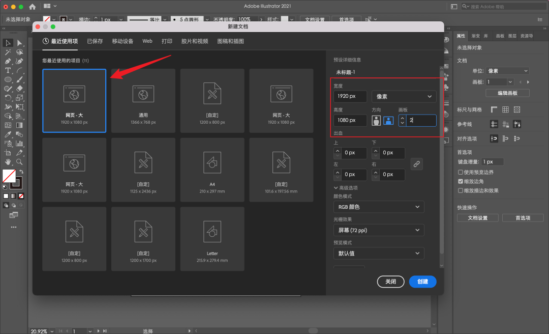Open the 预览模式 默认值 dropdown
The image size is (549, 334).
379,254
